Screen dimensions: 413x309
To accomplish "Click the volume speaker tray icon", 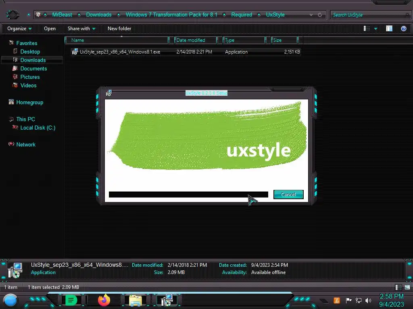I will tap(368, 300).
